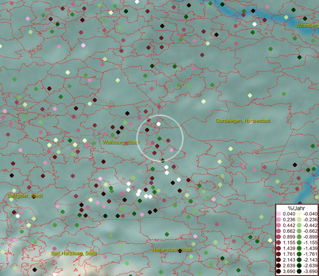Click the Wolfsburg, Stadt map label
Image resolution: width=319 pixels, height=276 pixels.
[x=121, y=142]
